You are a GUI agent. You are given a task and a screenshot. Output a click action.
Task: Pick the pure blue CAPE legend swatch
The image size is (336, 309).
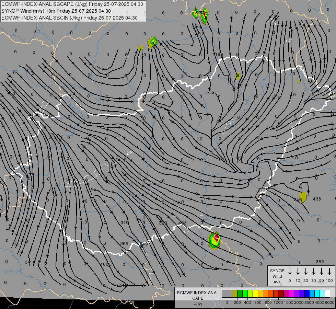coord(306,294)
